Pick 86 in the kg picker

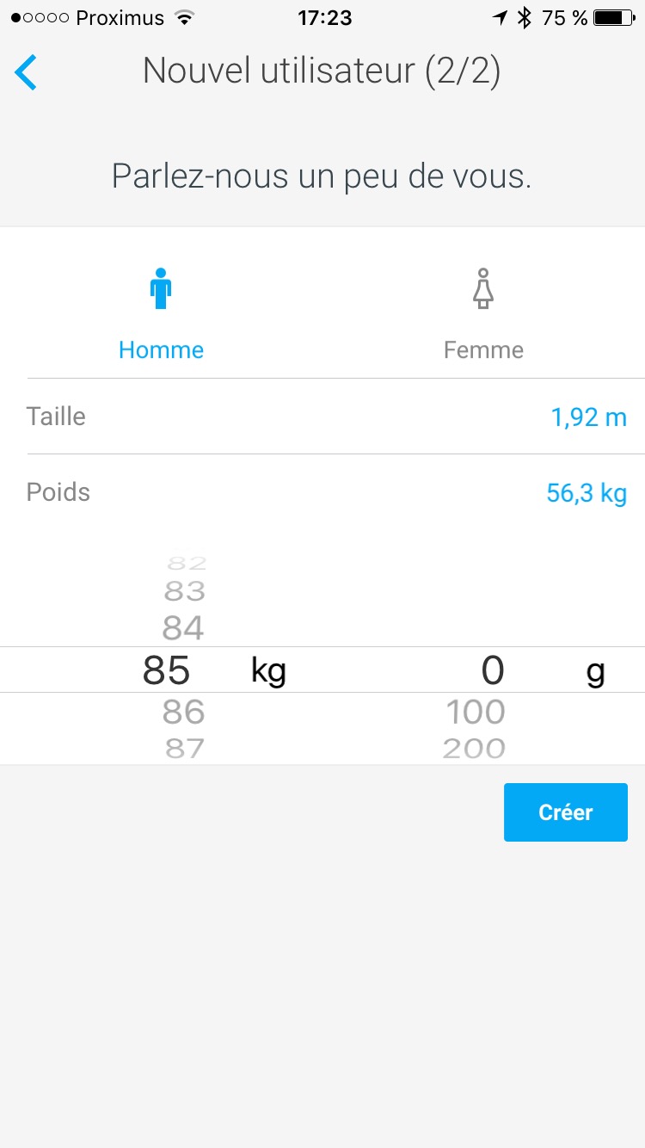click(184, 713)
